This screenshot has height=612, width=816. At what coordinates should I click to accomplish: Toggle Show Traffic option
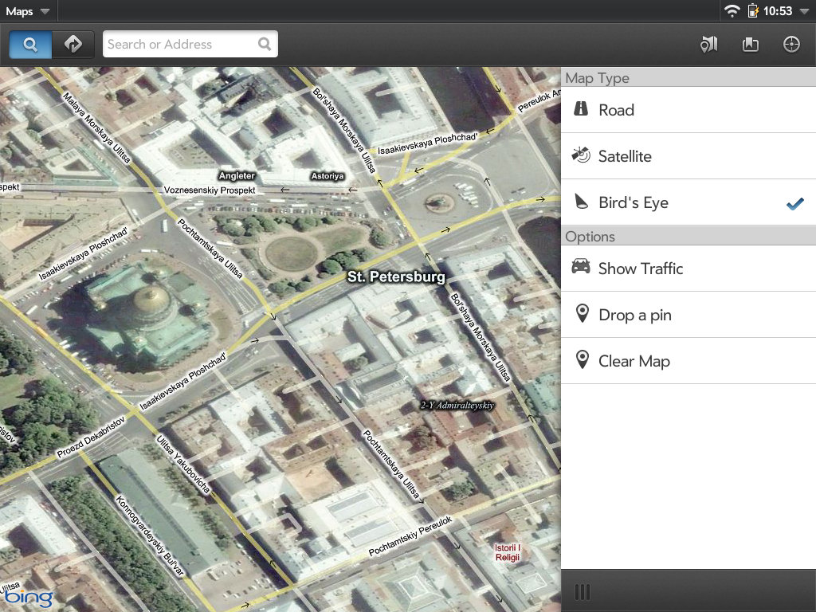(688, 269)
